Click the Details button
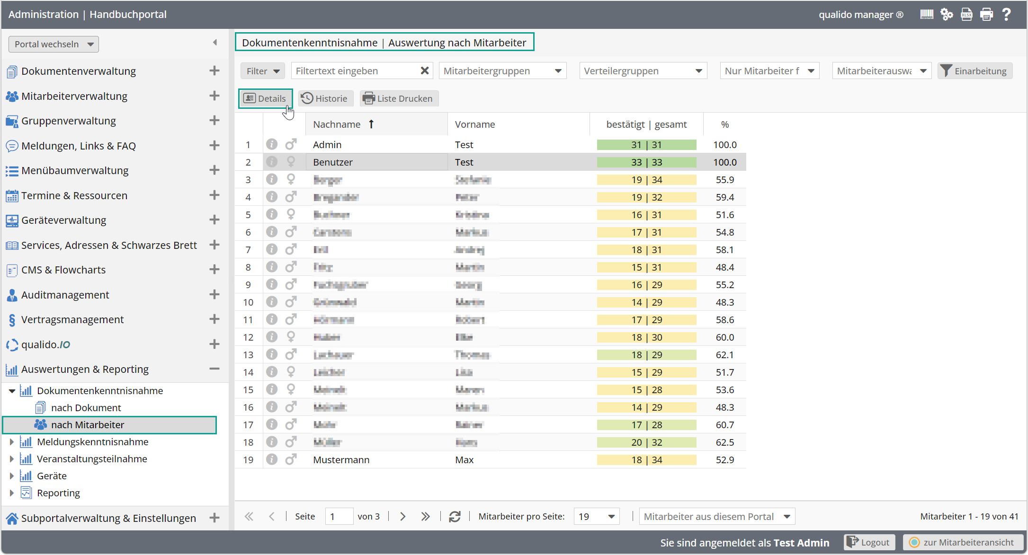Image resolution: width=1028 pixels, height=555 pixels. click(x=265, y=98)
